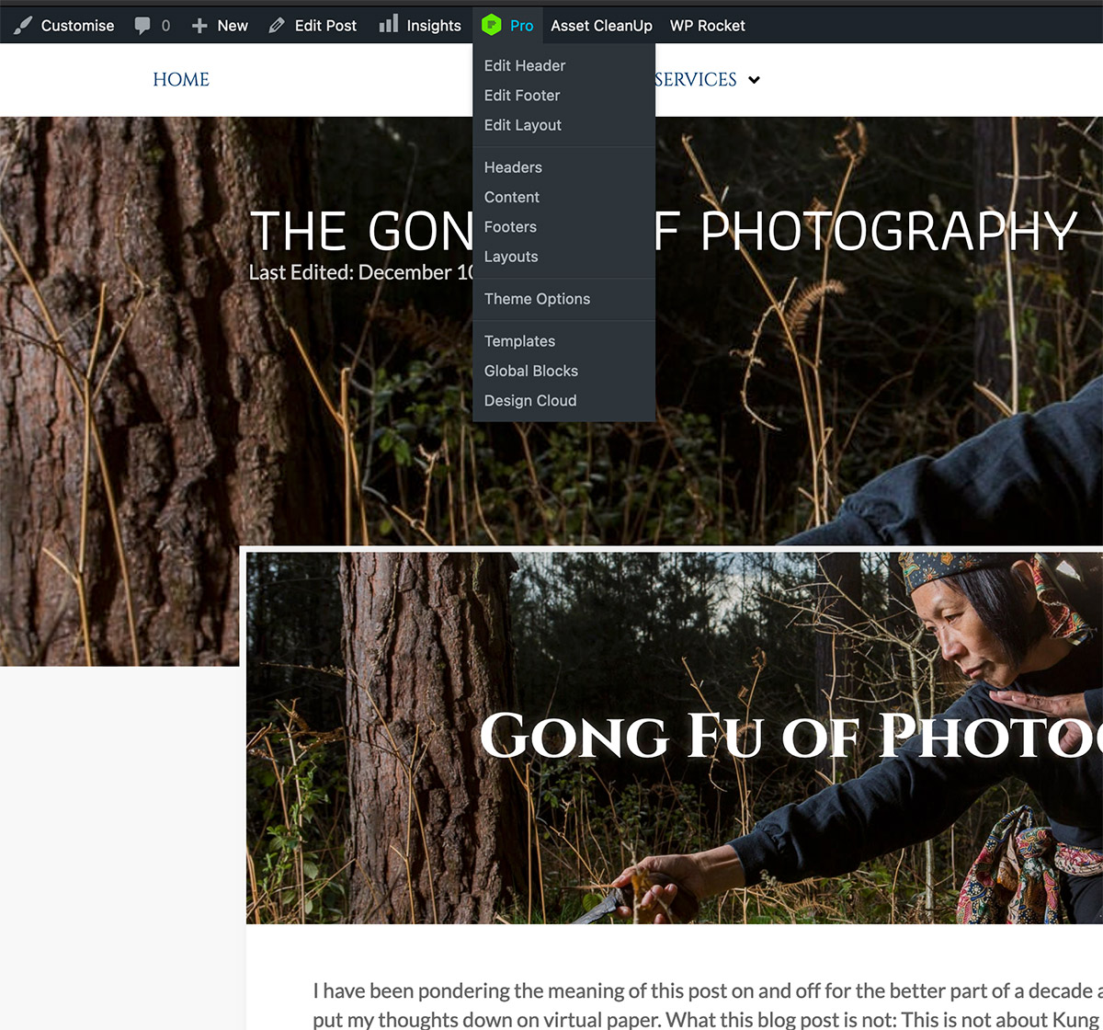Expand the Services menu chevron

click(754, 80)
